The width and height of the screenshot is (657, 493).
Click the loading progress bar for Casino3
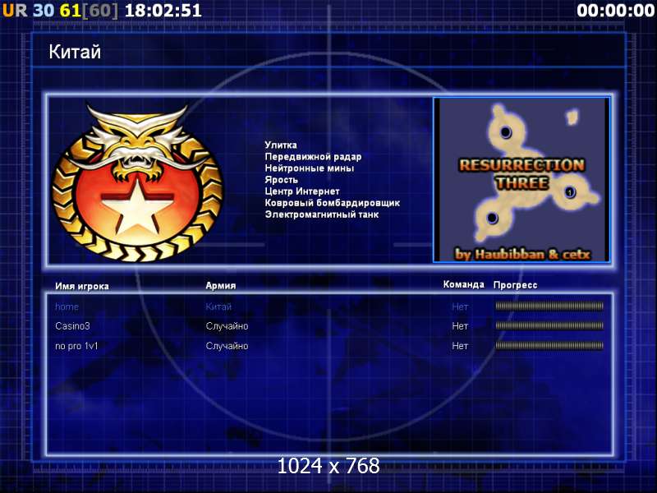click(549, 325)
